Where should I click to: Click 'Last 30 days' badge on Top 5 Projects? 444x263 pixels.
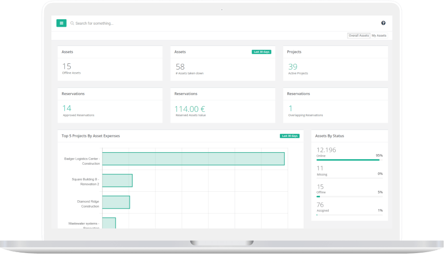(289, 136)
